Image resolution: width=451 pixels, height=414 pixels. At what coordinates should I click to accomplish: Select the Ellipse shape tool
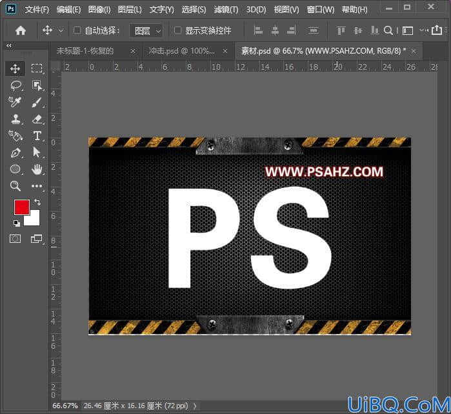coord(15,169)
